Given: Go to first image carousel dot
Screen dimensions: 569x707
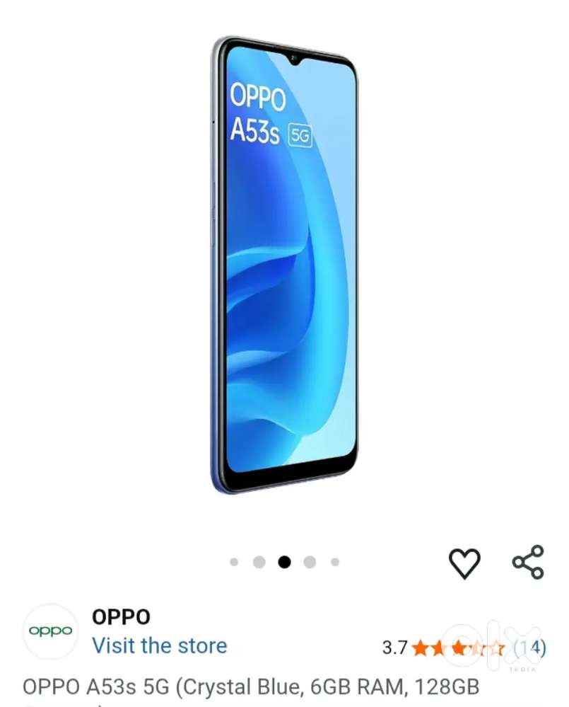Looking at the screenshot, I should point(234,562).
